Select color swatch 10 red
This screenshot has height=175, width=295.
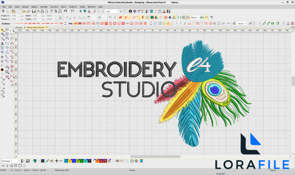click(x=101, y=161)
